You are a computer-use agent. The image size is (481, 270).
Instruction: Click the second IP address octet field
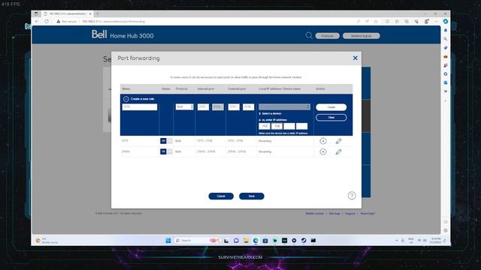coord(277,126)
